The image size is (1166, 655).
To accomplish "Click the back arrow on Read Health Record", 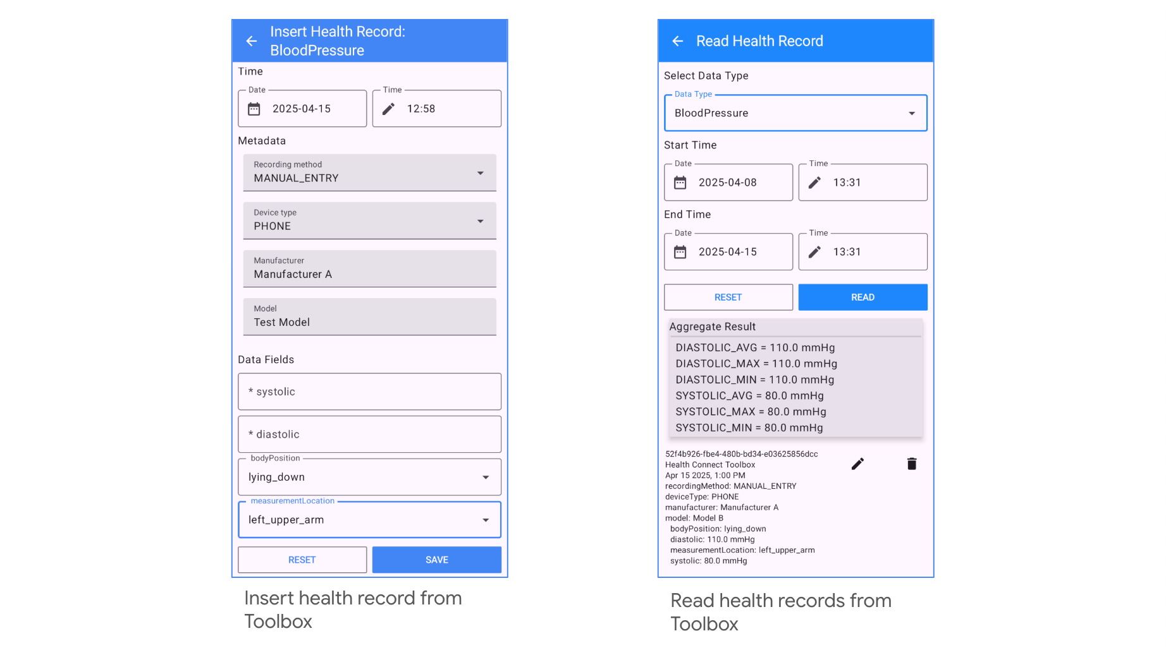I will coord(677,40).
